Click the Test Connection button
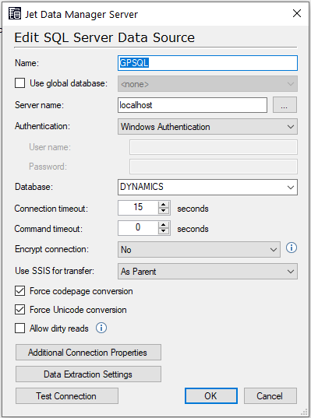The height and width of the screenshot is (418, 311). click(x=67, y=396)
